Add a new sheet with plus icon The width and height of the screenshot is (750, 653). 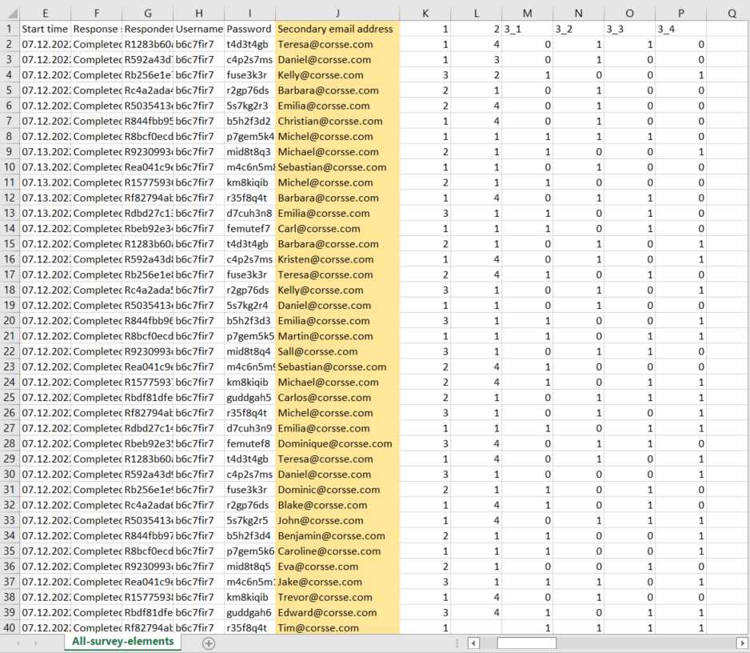[209, 643]
